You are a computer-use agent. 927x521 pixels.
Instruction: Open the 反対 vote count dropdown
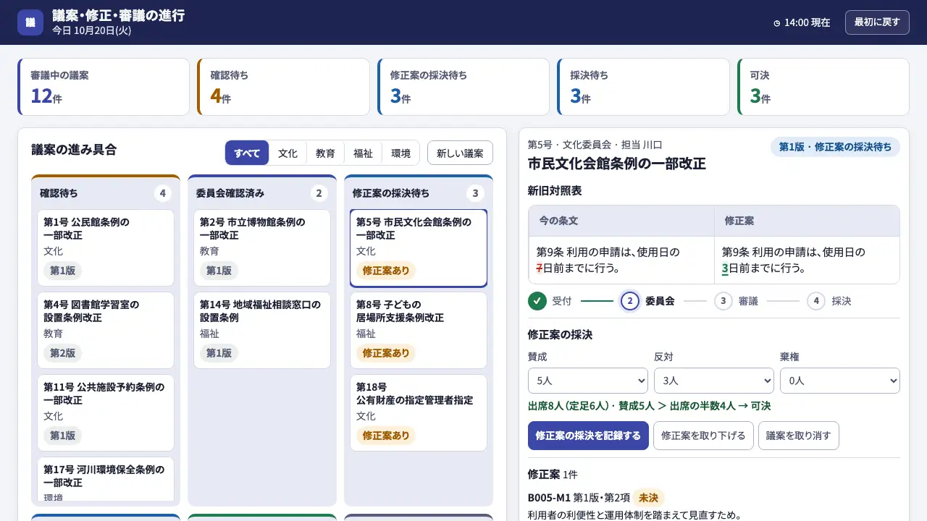714,381
